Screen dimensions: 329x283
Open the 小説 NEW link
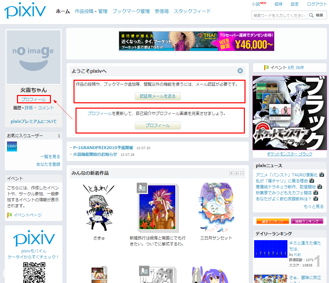pyautogui.click(x=259, y=4)
